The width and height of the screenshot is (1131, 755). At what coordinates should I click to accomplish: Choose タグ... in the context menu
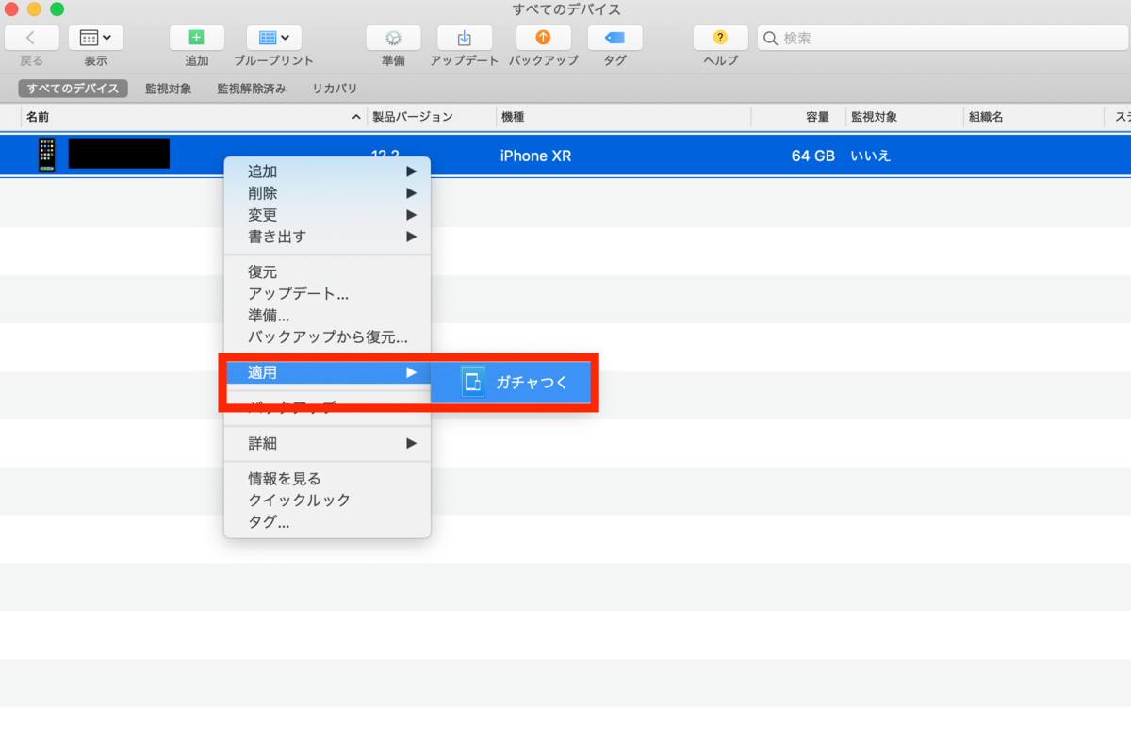point(327,522)
